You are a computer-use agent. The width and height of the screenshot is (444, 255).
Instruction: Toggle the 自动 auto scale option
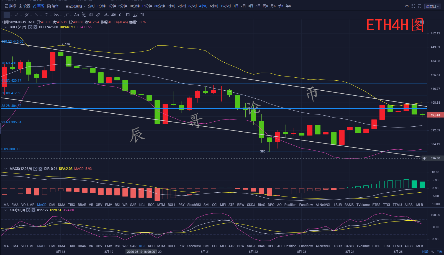(x=440, y=252)
